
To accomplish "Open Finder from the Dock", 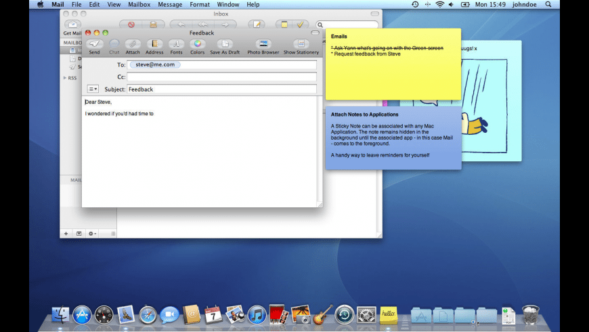I will pyautogui.click(x=60, y=314).
